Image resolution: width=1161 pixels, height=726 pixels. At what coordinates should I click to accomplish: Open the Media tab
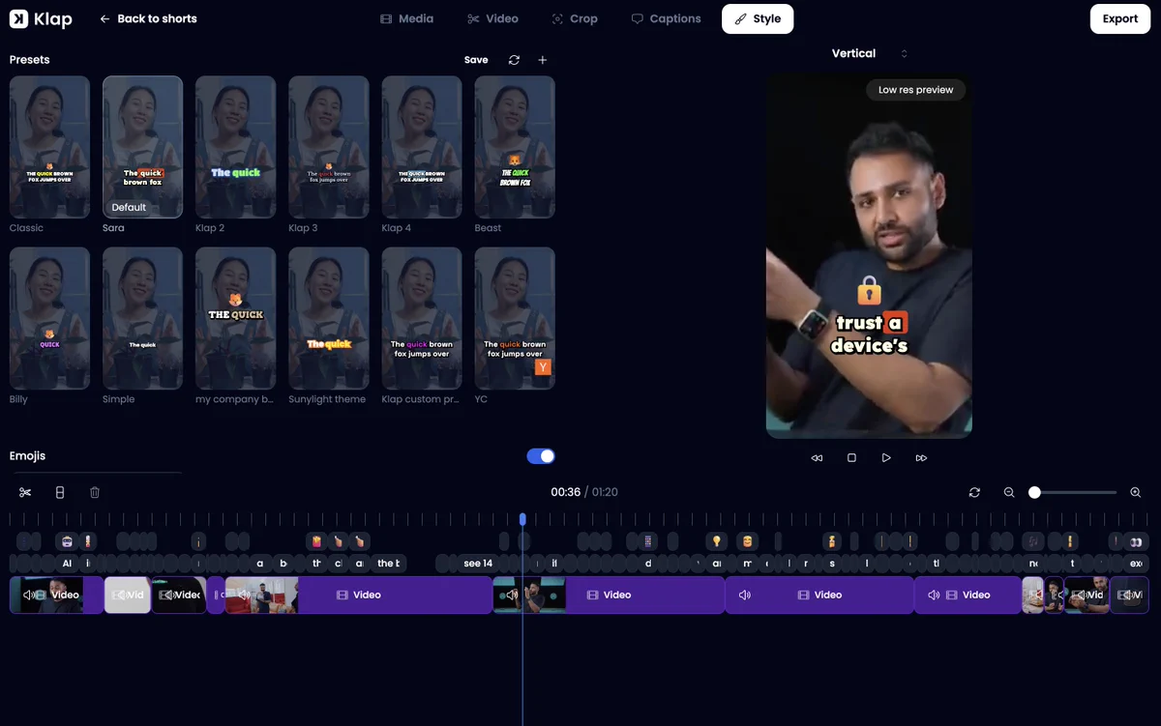pyautogui.click(x=406, y=18)
